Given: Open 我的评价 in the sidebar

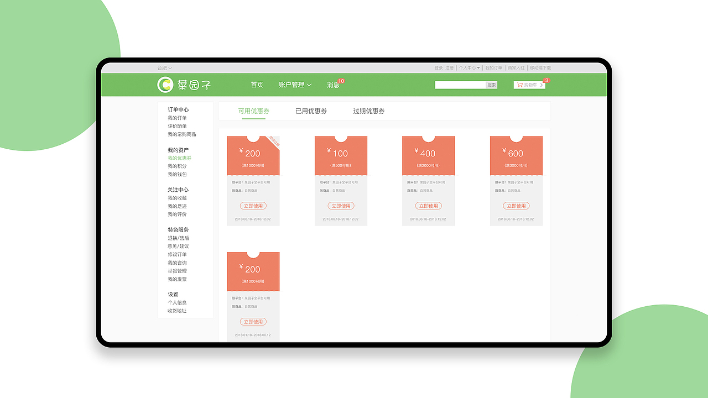Looking at the screenshot, I should point(178,214).
